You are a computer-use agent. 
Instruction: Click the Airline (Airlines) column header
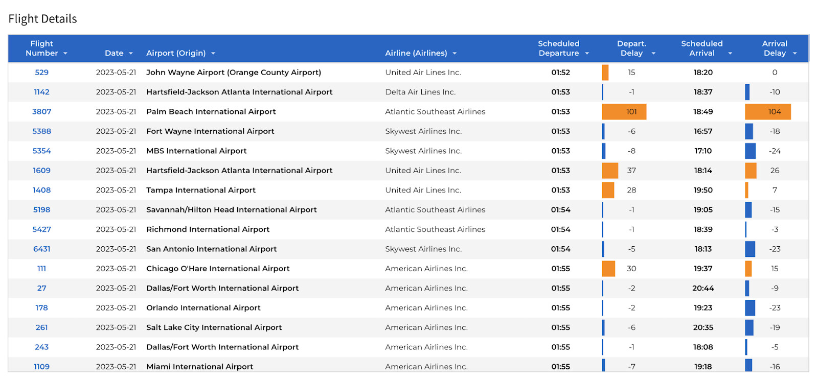(416, 53)
